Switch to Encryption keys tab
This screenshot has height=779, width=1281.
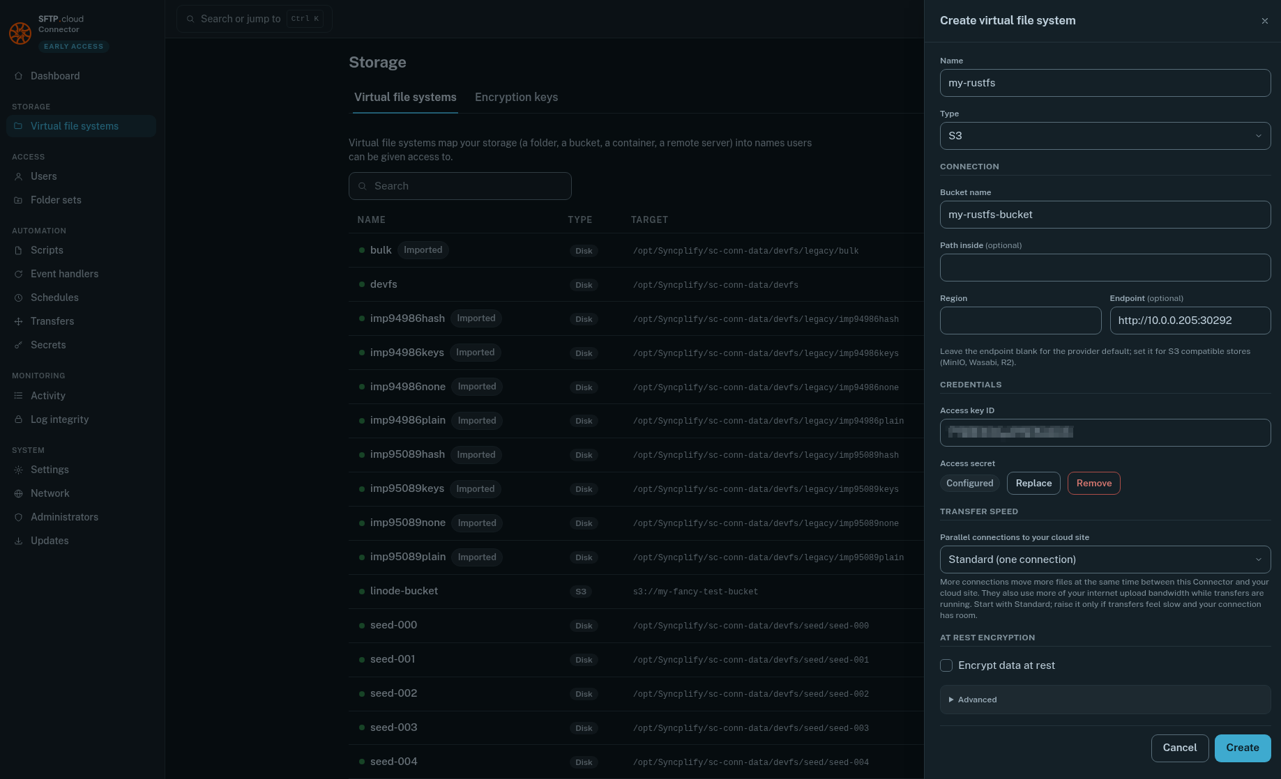[516, 98]
